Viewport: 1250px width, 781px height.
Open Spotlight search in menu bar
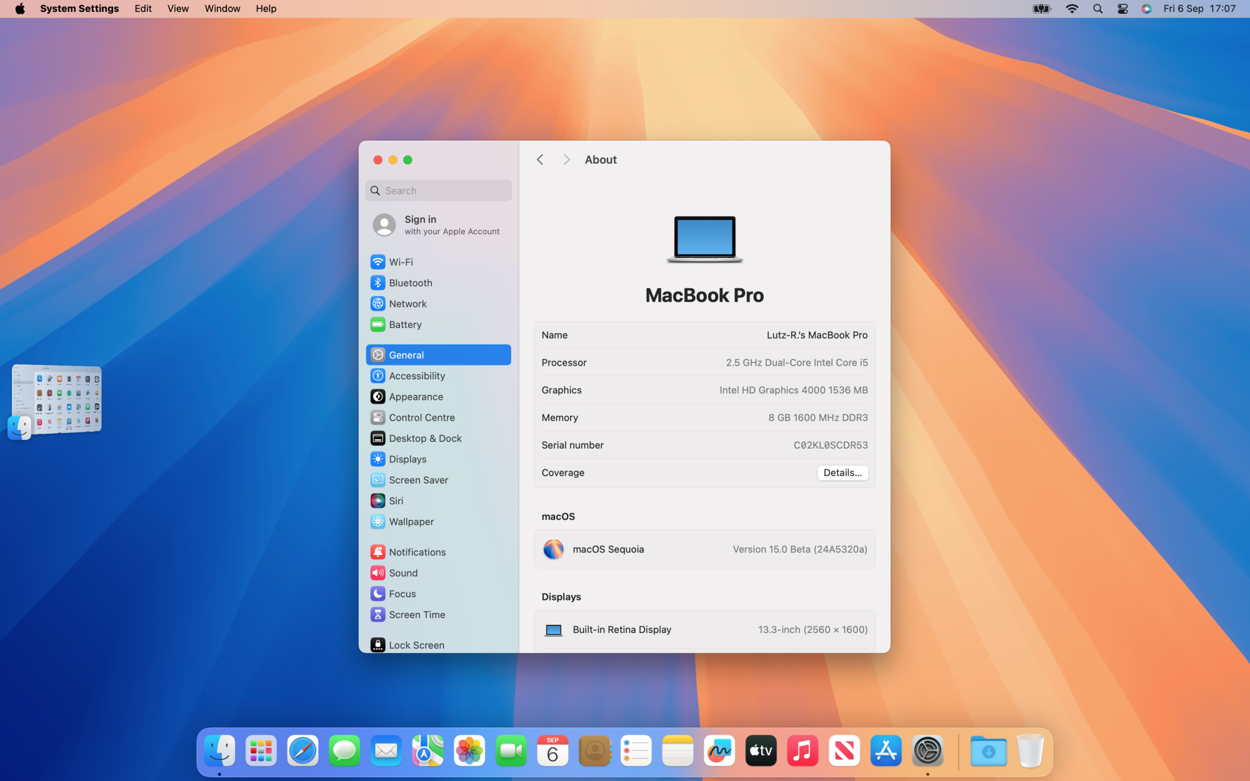1097,9
